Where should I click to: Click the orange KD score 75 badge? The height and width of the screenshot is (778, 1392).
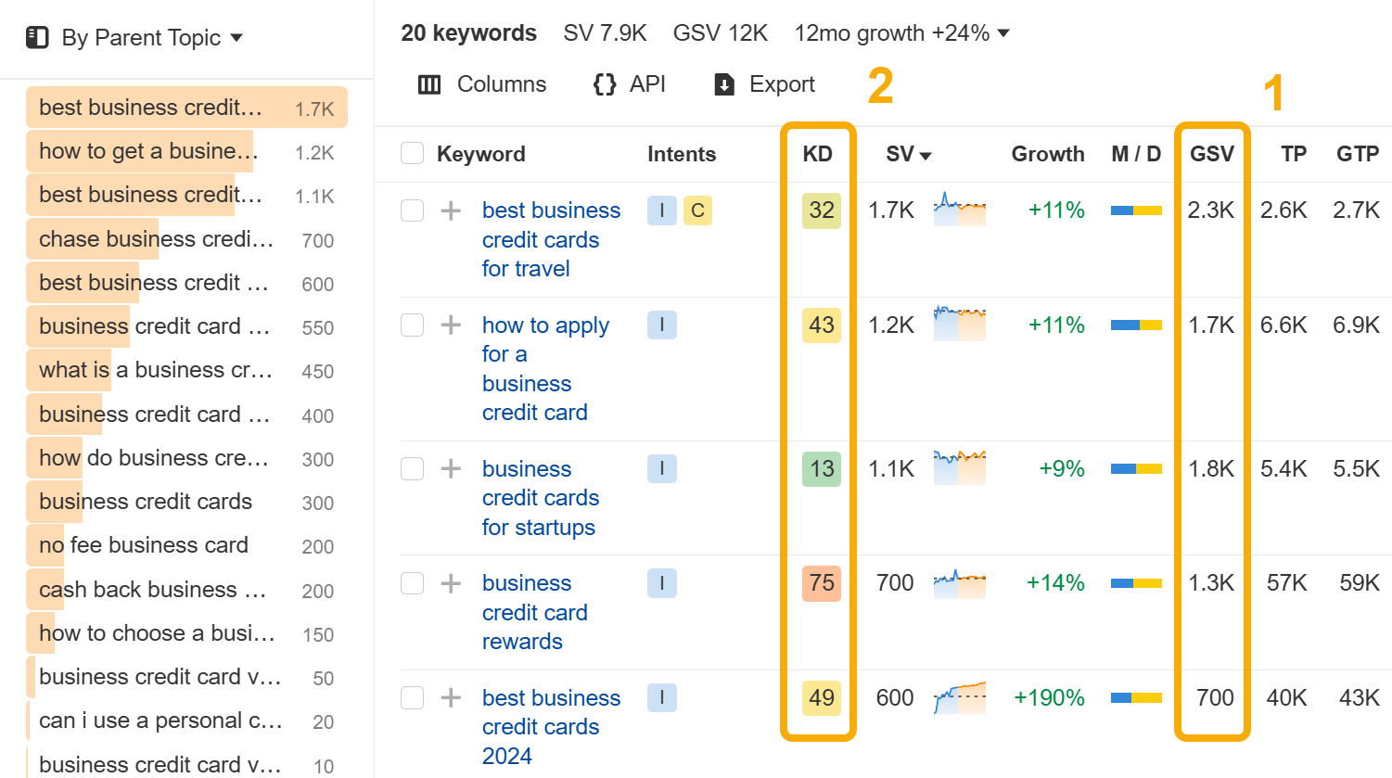pyautogui.click(x=822, y=583)
